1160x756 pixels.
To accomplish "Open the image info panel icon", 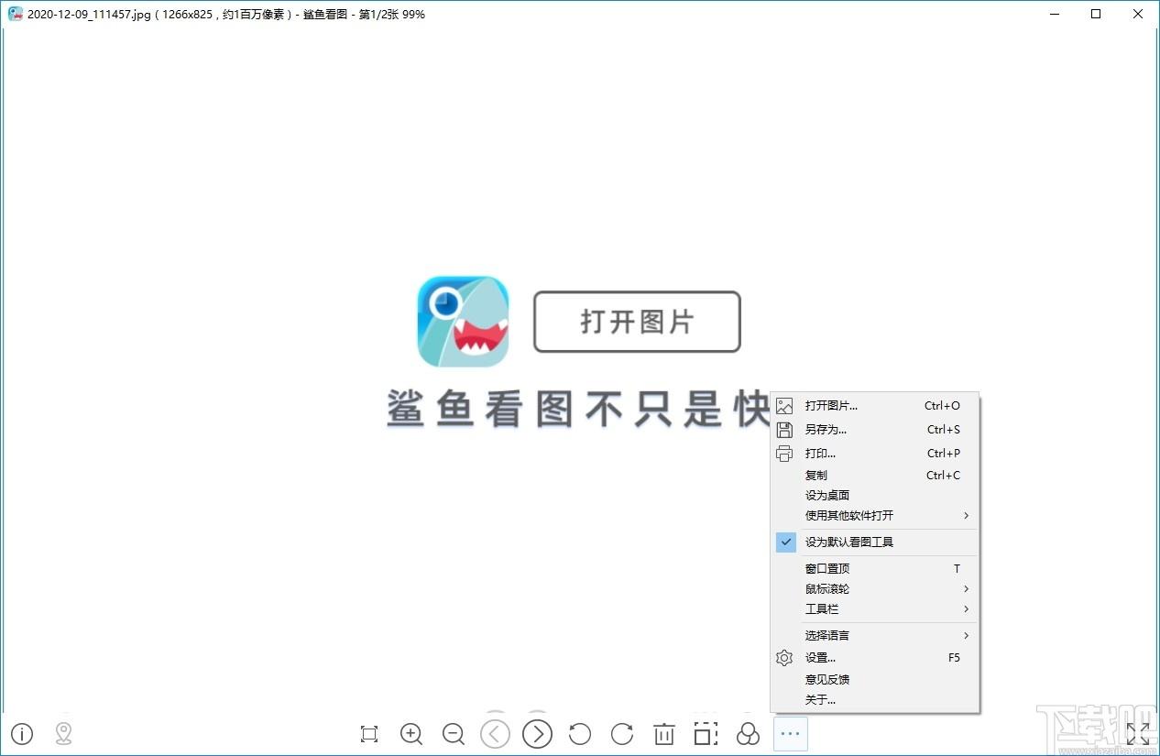I will pos(21,734).
